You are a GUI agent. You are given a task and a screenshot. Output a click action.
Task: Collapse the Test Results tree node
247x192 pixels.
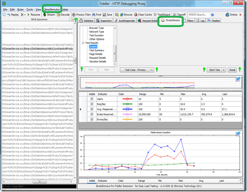pyautogui.click(x=83, y=43)
